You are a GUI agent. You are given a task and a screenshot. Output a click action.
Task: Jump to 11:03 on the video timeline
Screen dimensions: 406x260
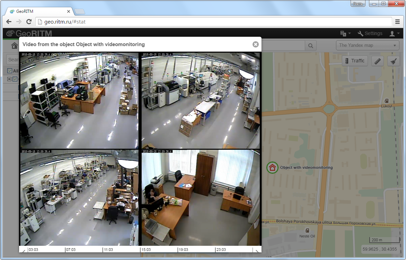tap(108, 250)
